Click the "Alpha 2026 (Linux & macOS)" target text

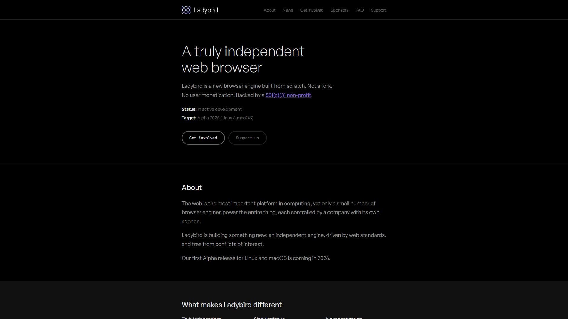[x=225, y=118]
